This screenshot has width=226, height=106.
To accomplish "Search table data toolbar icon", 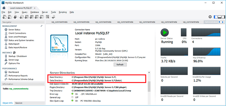I will point(48,17).
